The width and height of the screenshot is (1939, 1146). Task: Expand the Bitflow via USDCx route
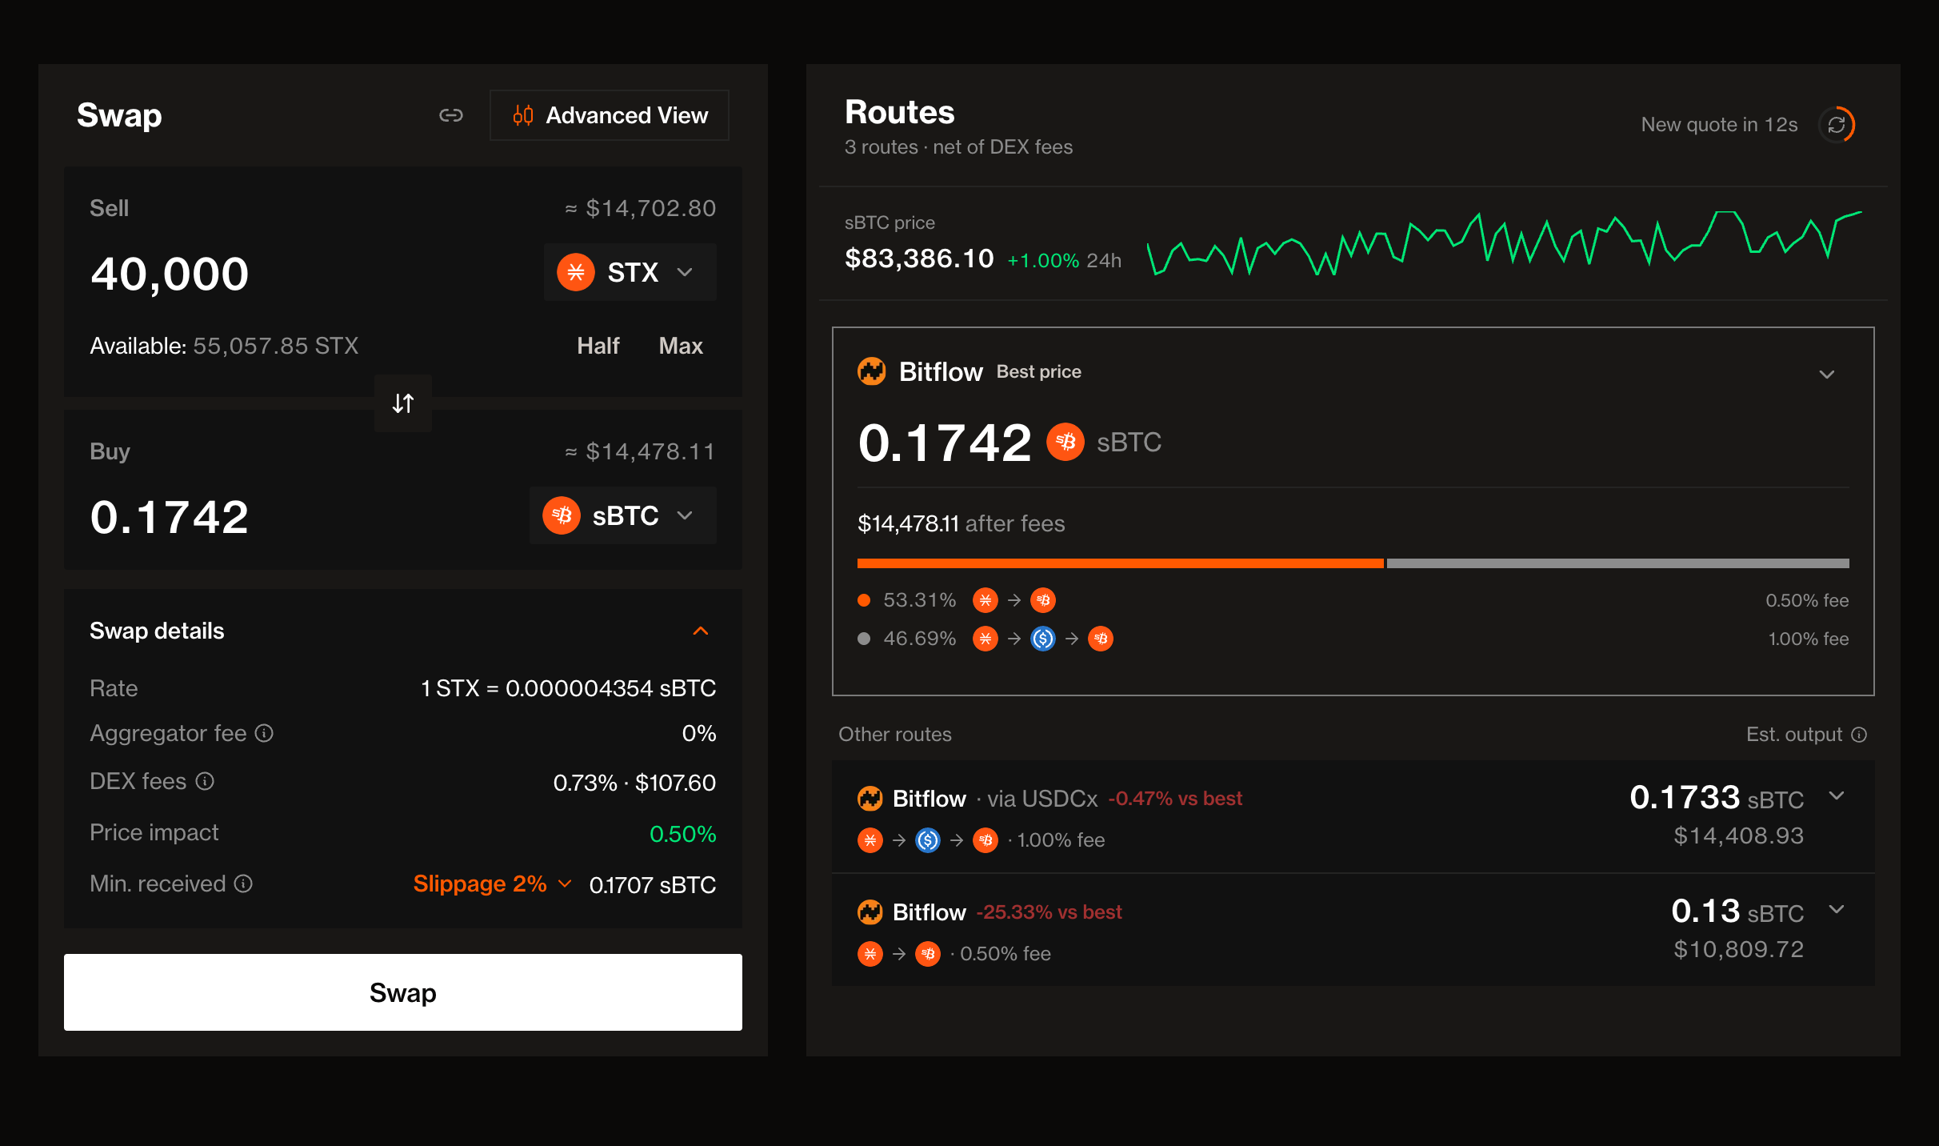(1837, 795)
